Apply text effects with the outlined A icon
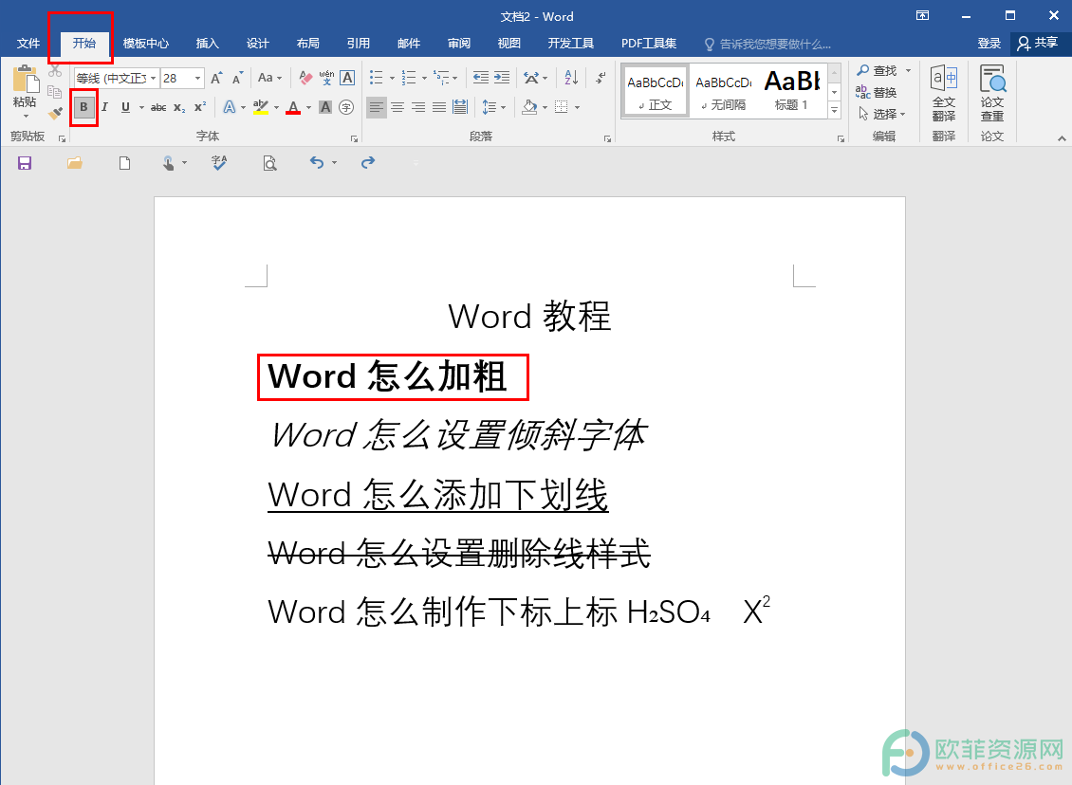The width and height of the screenshot is (1072, 785). click(229, 107)
